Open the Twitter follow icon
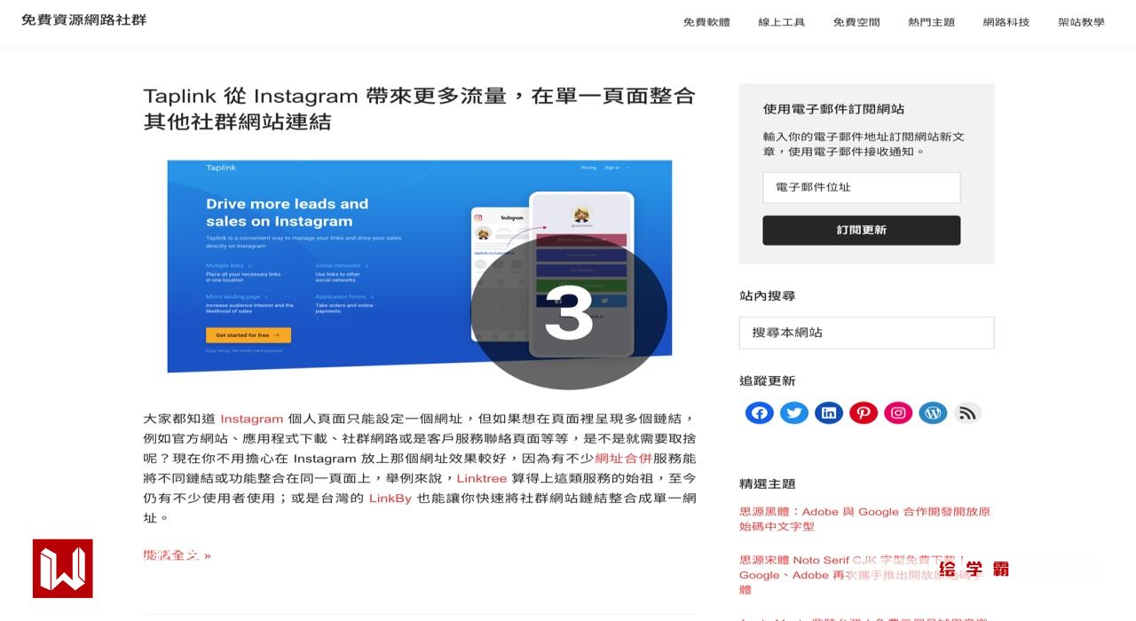Image resolution: width=1136 pixels, height=621 pixels. pos(793,413)
